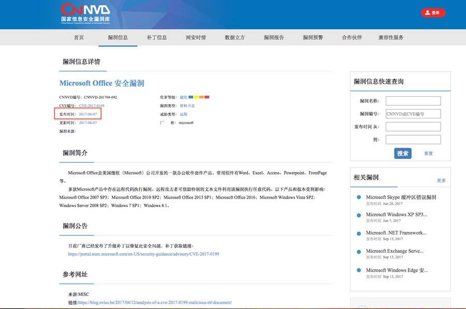Open the portal.msrc.microsoft.com advisory patch link
This screenshot has width=466, height=309.
click(143, 254)
